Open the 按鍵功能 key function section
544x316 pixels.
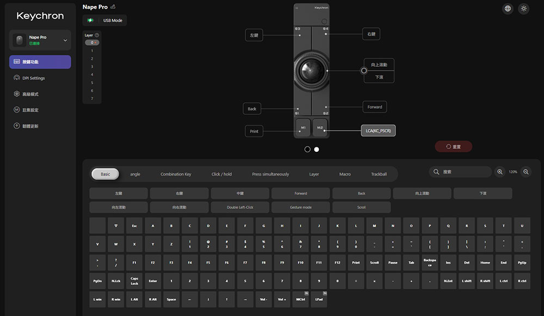[x=40, y=62]
